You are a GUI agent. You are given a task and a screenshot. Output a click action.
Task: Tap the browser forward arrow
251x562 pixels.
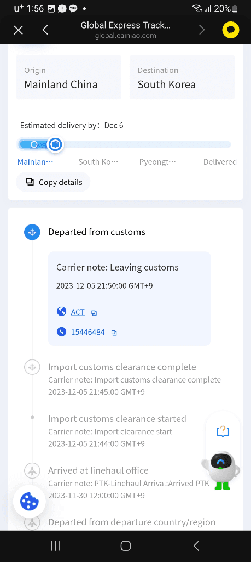coord(202,30)
